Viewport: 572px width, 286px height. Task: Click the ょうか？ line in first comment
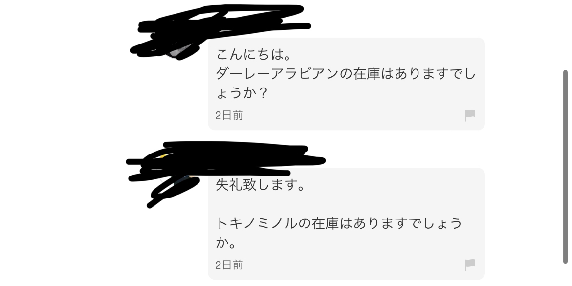[242, 93]
